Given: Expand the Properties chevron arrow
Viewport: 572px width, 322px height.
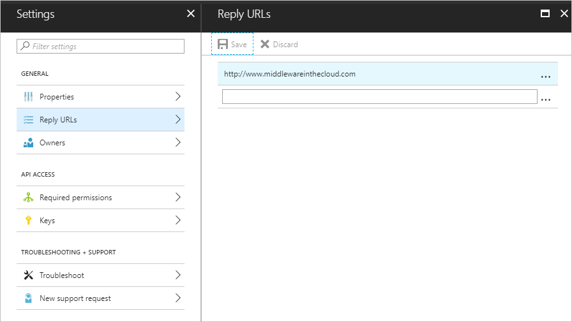Looking at the screenshot, I should pyautogui.click(x=177, y=97).
